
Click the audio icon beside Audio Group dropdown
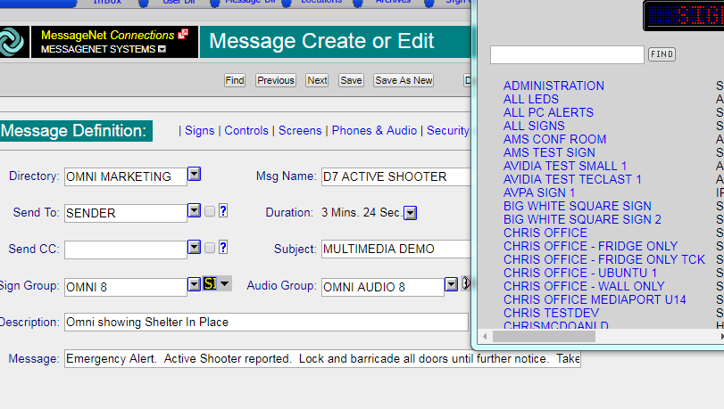coord(466,283)
